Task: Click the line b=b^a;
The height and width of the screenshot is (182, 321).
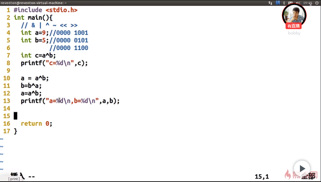Action: point(31,86)
